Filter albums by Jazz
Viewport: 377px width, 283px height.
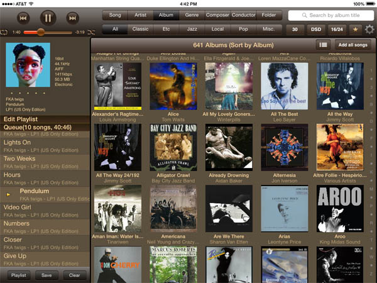[192, 29]
